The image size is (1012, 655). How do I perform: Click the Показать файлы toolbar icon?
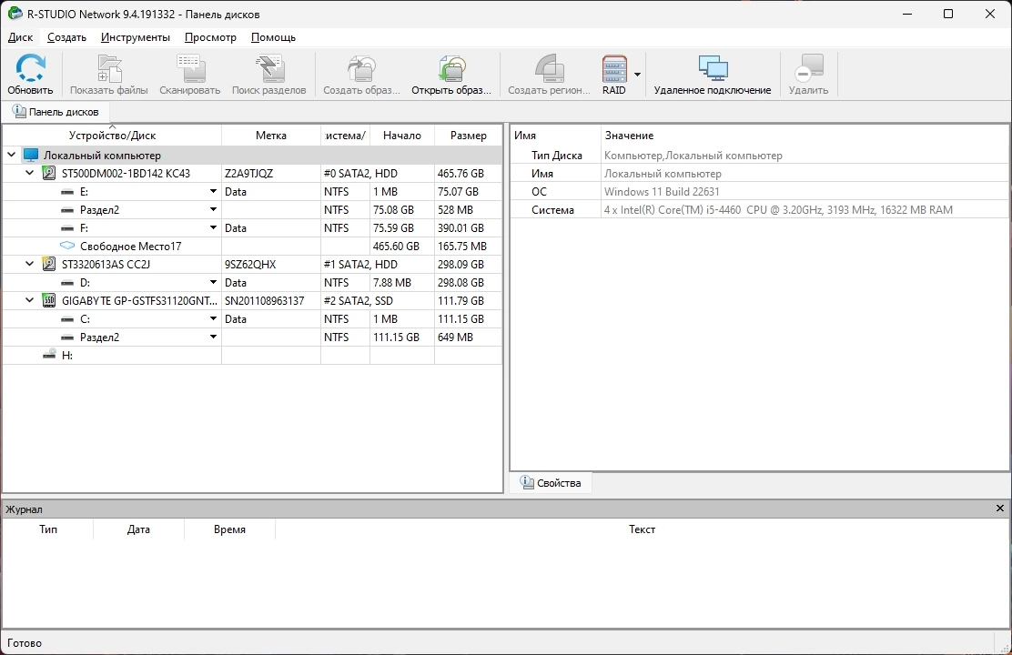109,67
